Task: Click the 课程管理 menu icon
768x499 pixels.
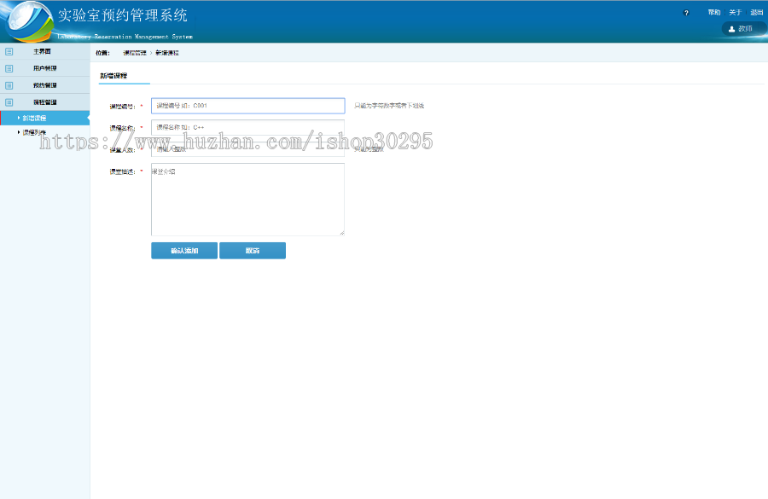Action: [9, 102]
